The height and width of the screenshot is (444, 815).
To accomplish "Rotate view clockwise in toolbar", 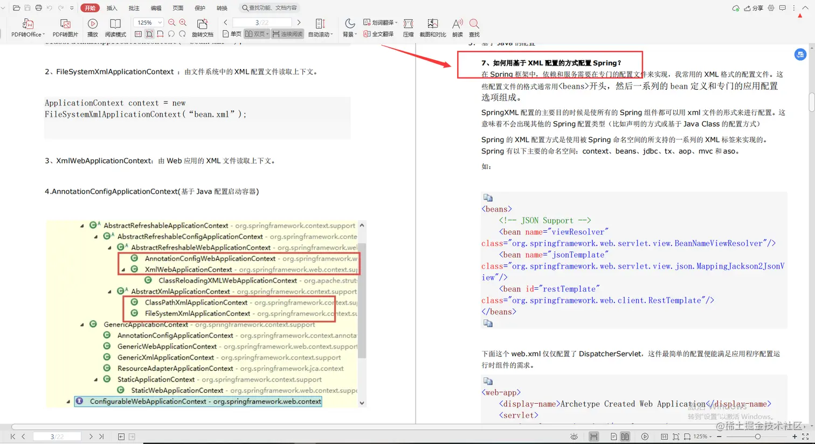I will pyautogui.click(x=182, y=34).
